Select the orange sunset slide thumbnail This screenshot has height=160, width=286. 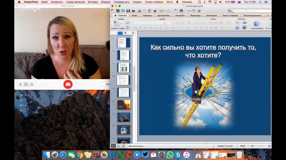click(124, 105)
